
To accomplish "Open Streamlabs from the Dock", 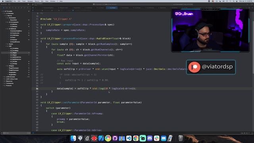I will pyautogui.click(x=143, y=138).
